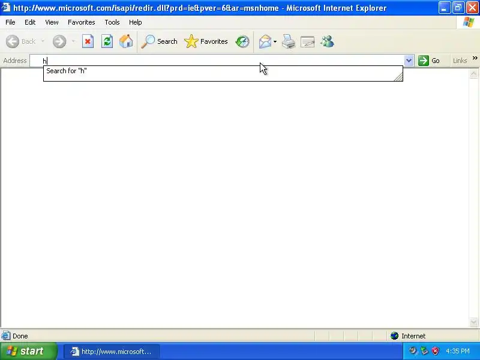
Task: Expand the Mail dropdown arrow
Action: tap(275, 41)
